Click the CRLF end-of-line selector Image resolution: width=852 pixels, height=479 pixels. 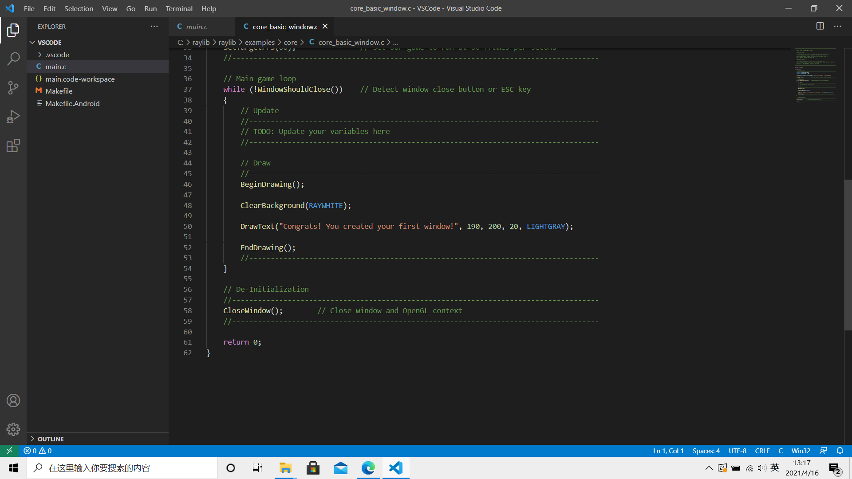(x=762, y=451)
